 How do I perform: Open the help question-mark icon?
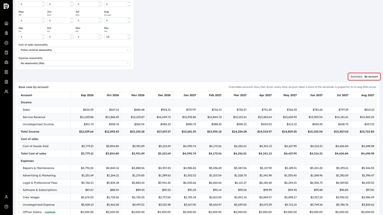(6, 207)
